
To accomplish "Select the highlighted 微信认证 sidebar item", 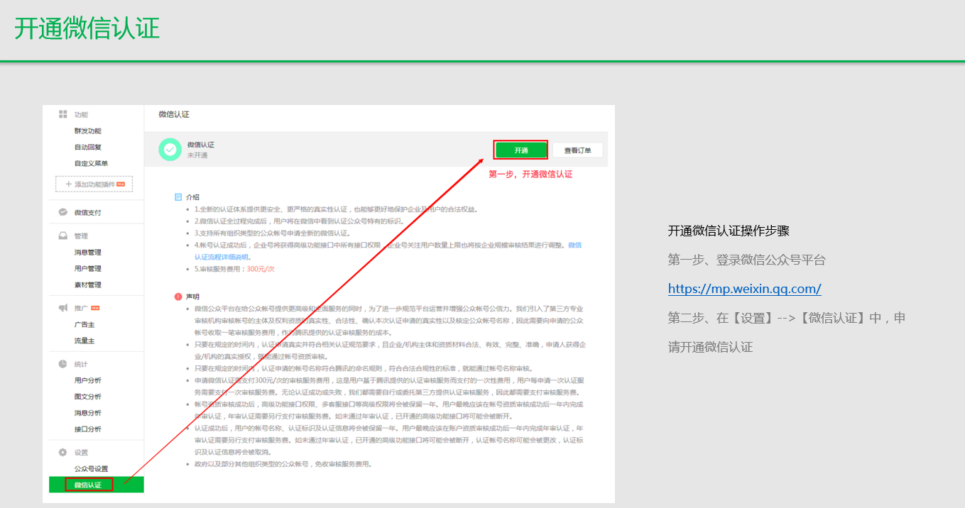I will (97, 485).
